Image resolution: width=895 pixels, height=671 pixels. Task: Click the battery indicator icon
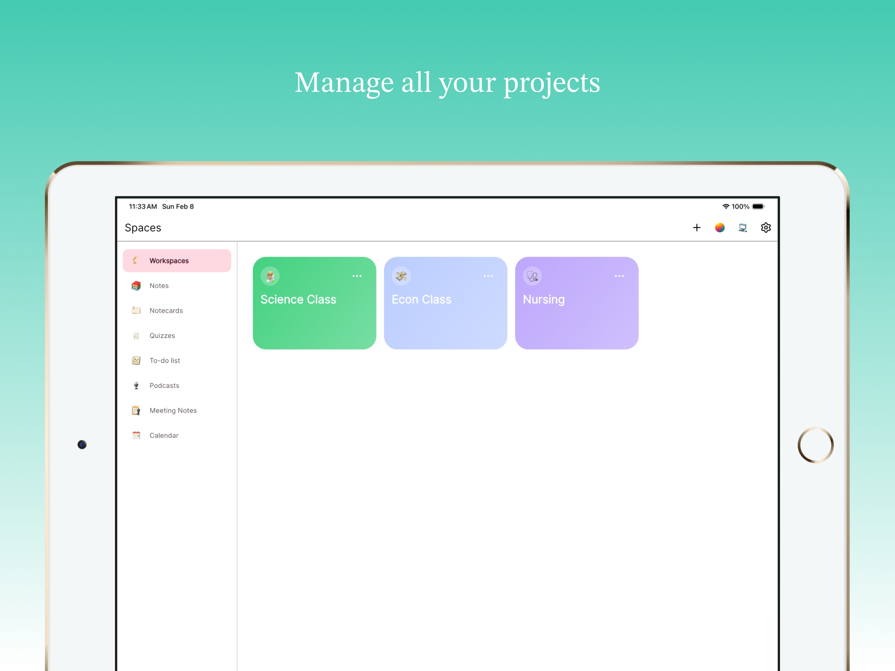point(758,206)
